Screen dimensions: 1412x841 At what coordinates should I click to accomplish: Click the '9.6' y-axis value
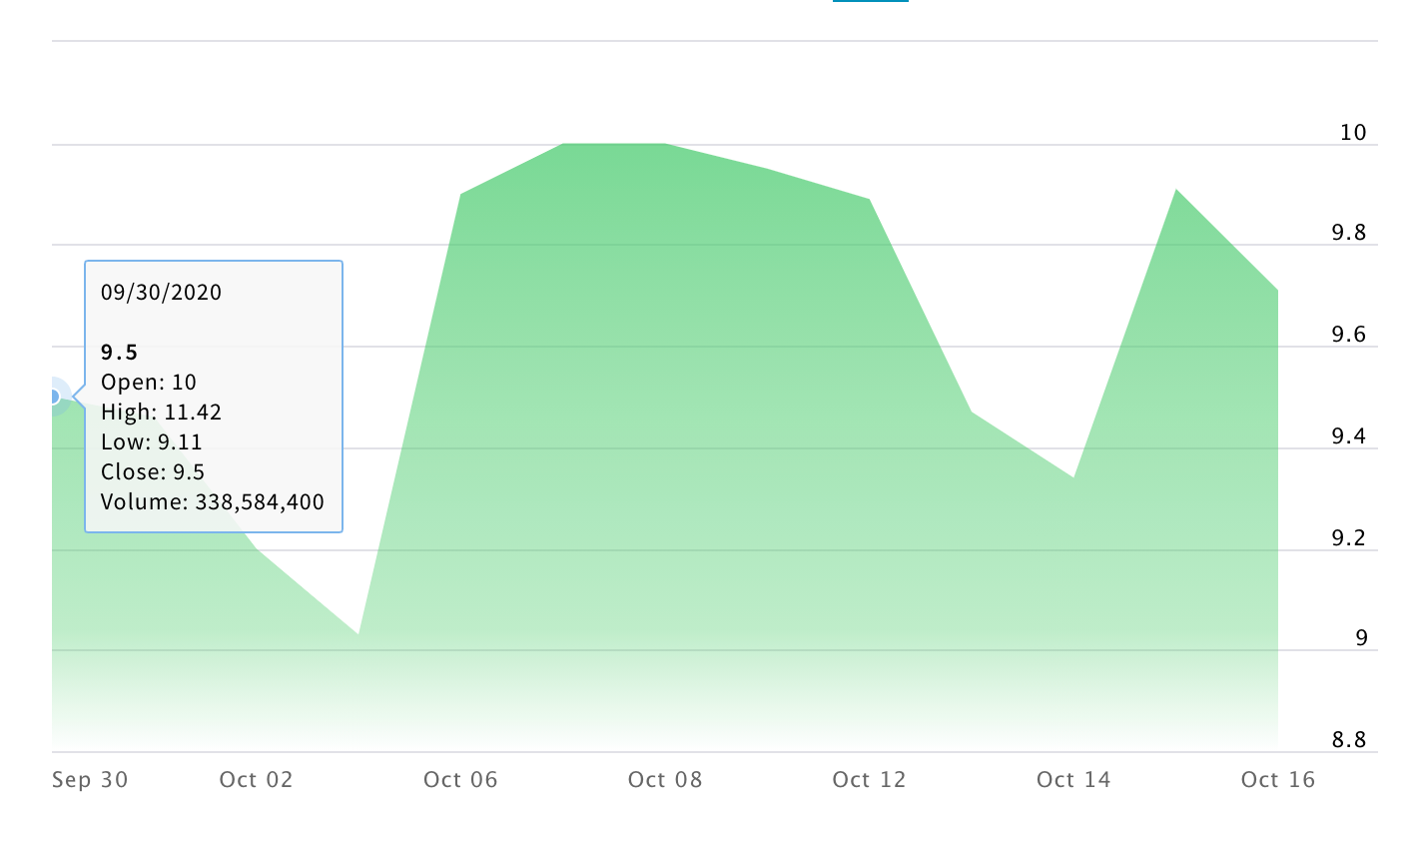1349,335
